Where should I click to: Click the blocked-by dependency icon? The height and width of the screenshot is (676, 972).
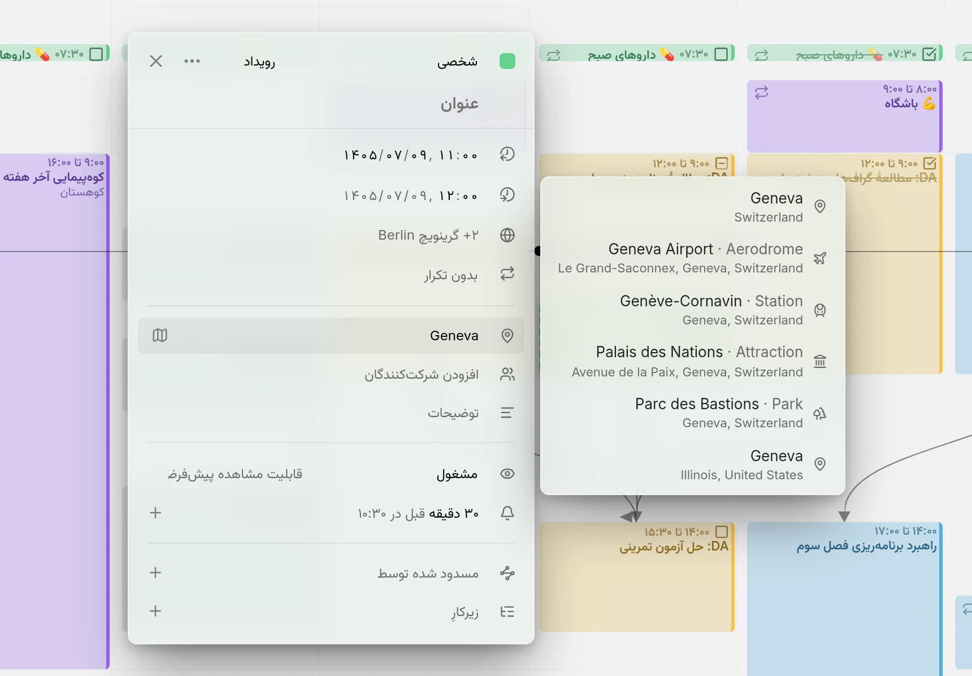pos(507,573)
